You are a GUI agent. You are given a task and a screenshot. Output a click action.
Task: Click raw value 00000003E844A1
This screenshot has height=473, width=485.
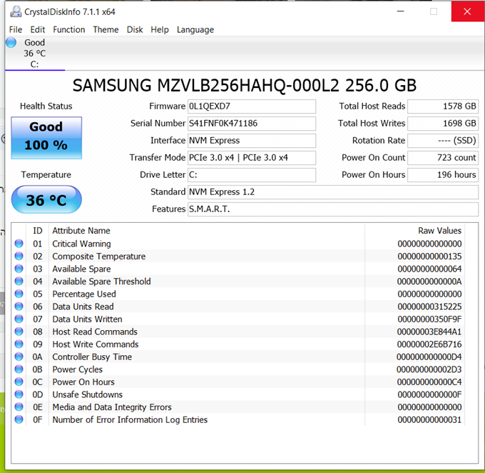tap(429, 332)
